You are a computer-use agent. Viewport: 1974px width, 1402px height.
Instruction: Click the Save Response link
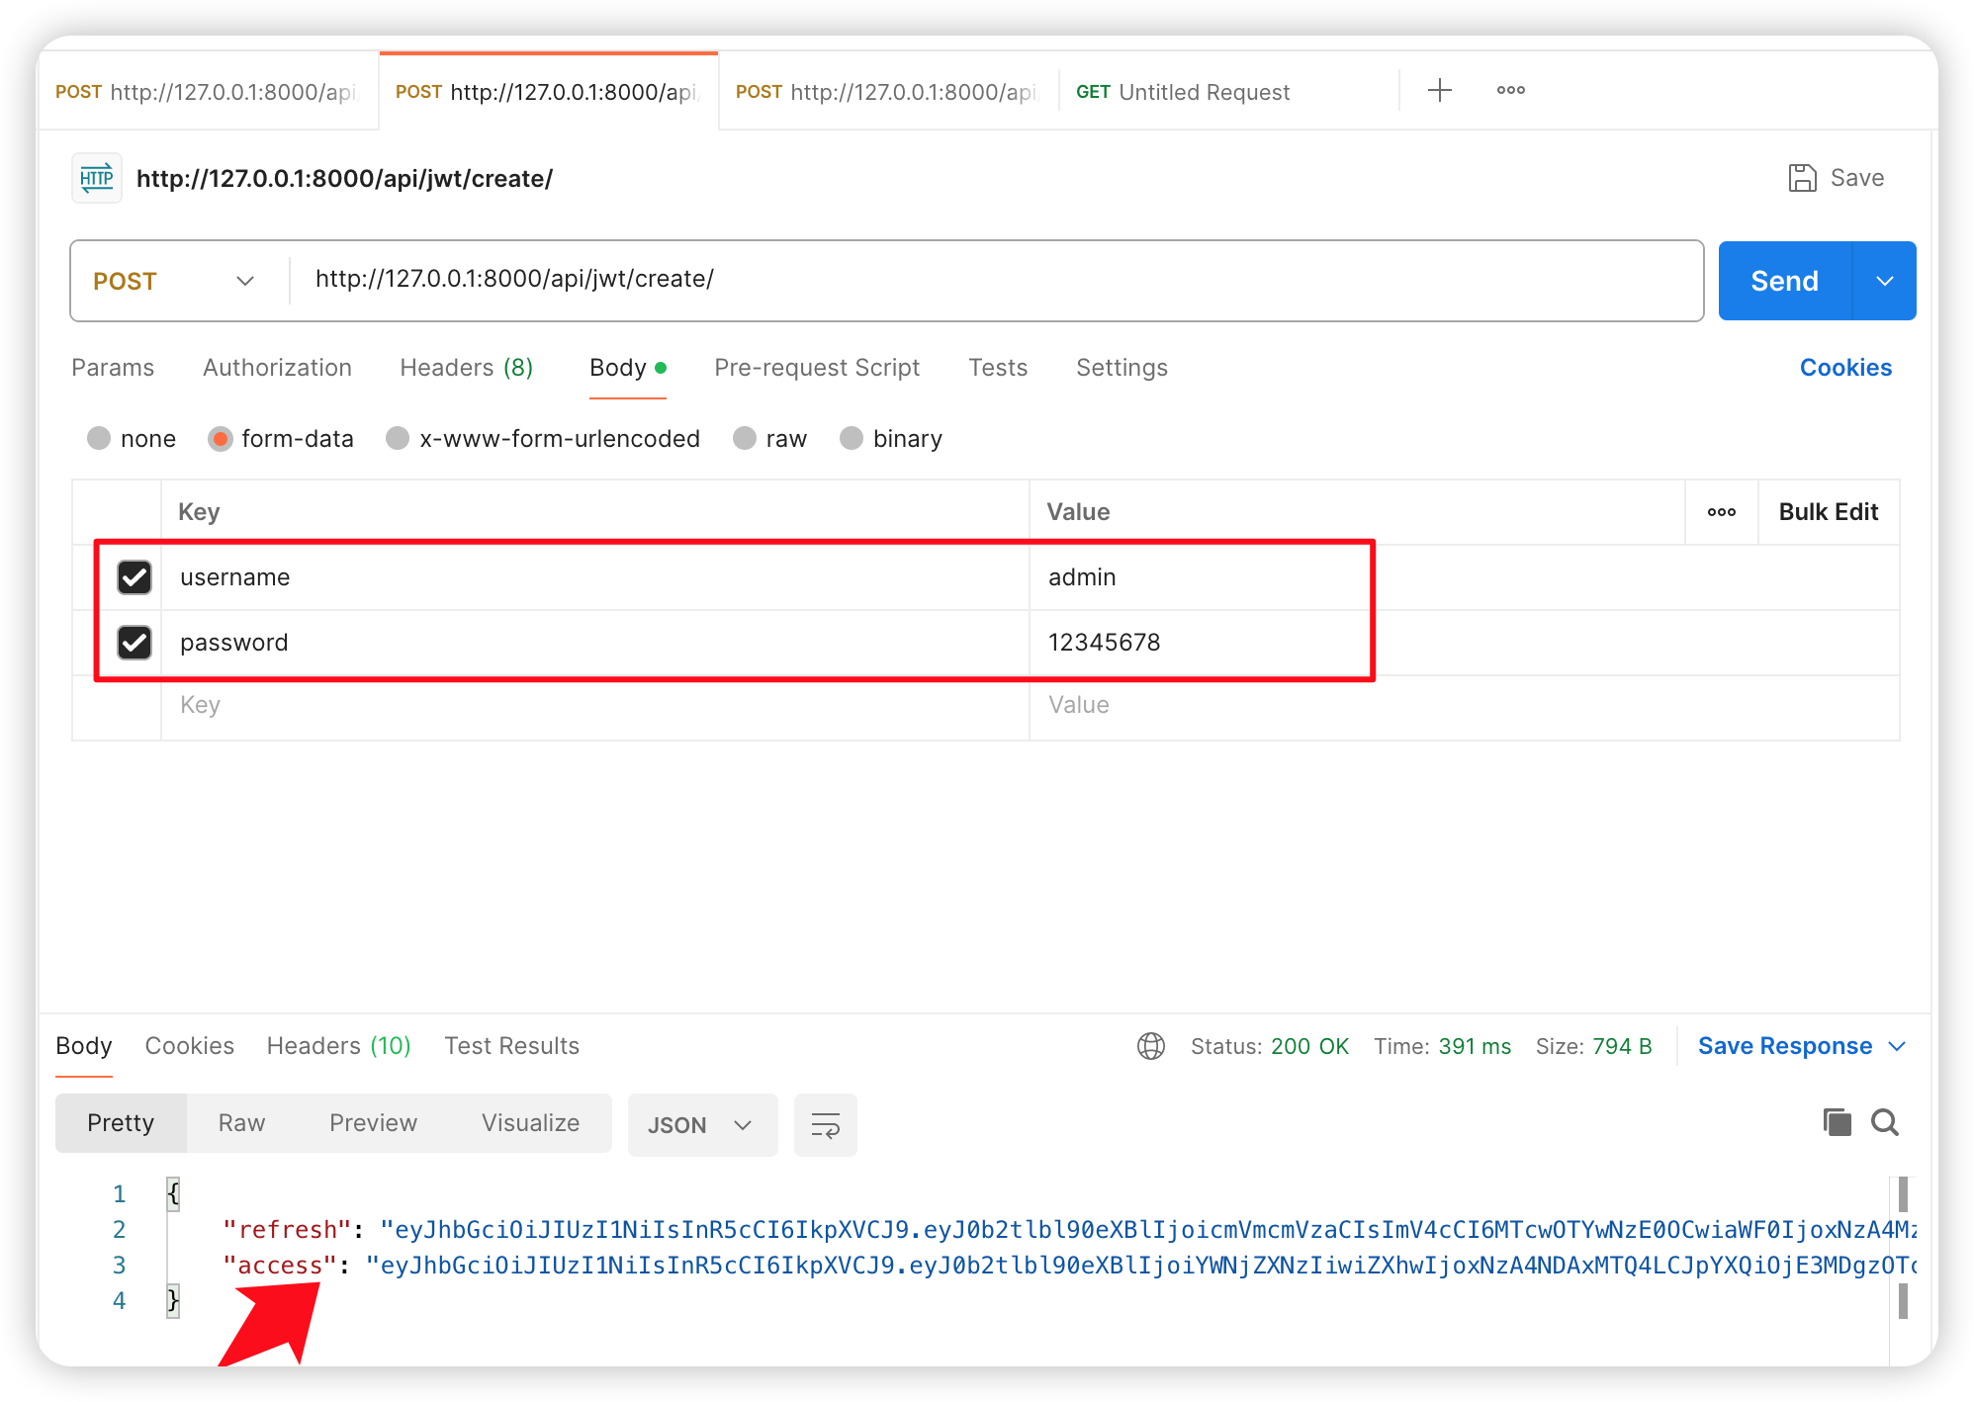click(x=1784, y=1046)
